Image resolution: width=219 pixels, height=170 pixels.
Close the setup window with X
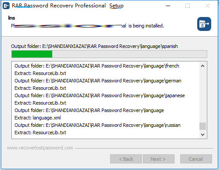click(x=208, y=6)
